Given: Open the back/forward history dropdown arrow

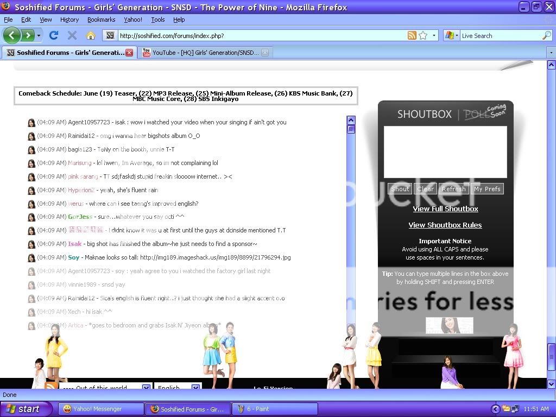Looking at the screenshot, I should 39,35.
